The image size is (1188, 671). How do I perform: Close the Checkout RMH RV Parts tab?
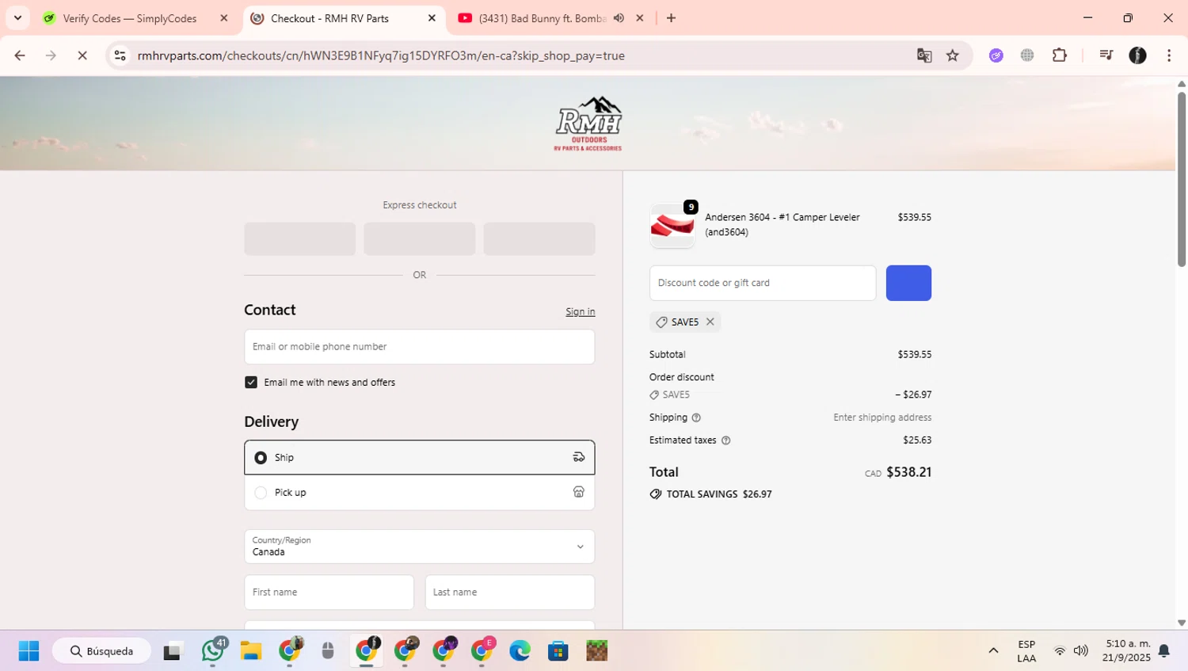432,18
